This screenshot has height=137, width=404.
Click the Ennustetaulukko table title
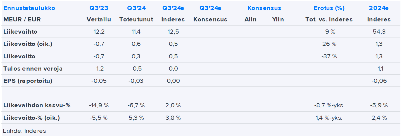pos(29,8)
